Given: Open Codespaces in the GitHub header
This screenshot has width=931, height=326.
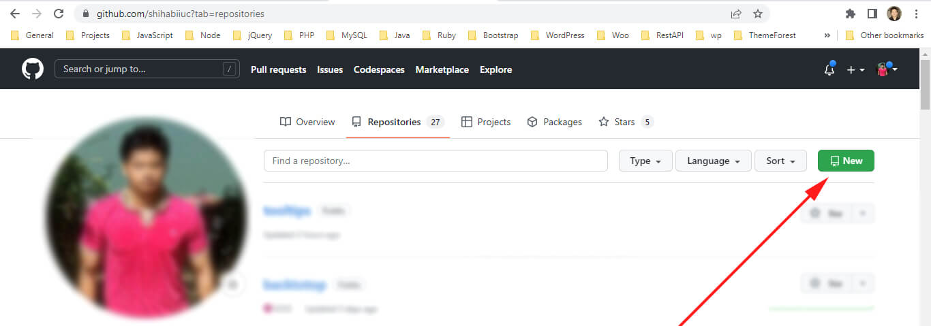Looking at the screenshot, I should click(x=379, y=69).
